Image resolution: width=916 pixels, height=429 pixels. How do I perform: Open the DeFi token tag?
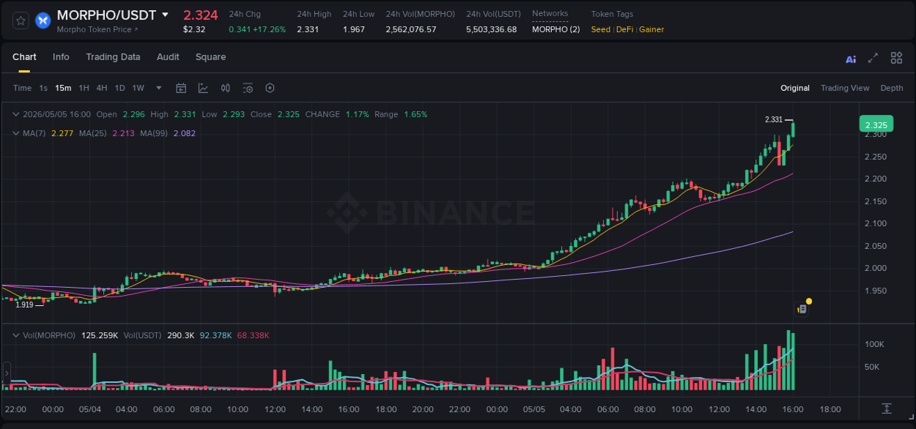point(624,29)
